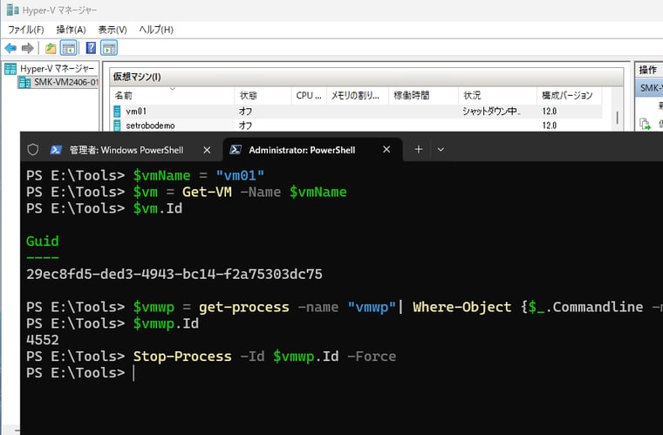The height and width of the screenshot is (435, 663).
Task: Click the administrator shield icon in terminal
Action: pos(33,150)
